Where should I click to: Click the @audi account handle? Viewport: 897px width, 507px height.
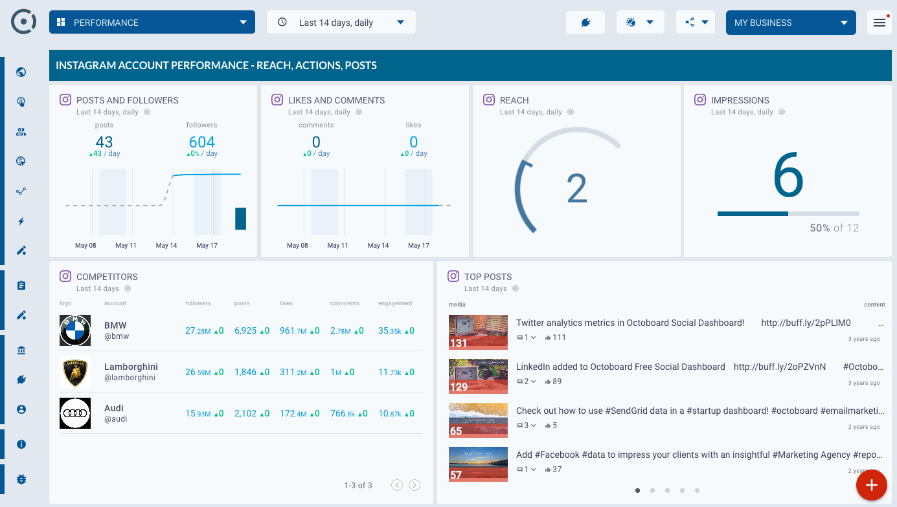(116, 419)
